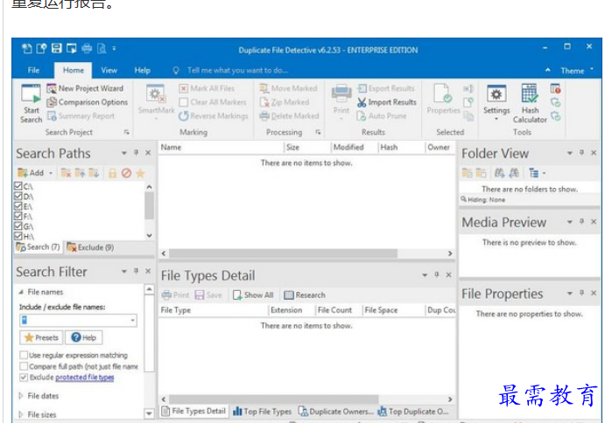The image size is (605, 423).
Task: Click the star icon in Search Paths toolbar
Action: 140,173
